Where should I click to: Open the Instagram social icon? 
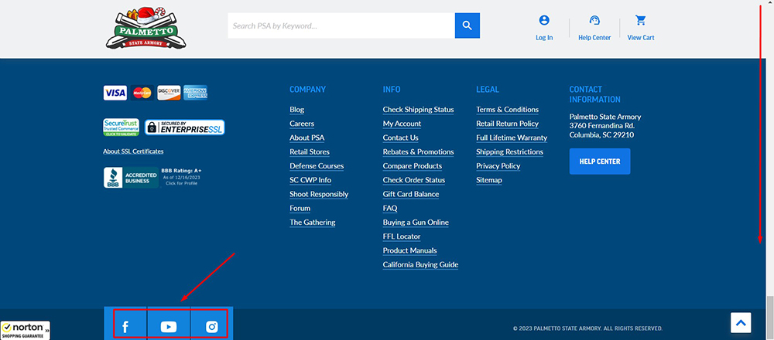point(212,327)
